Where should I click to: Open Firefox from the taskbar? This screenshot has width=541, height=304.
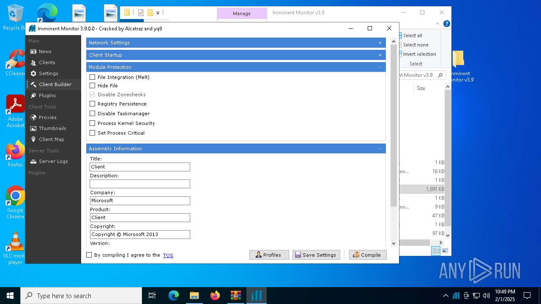[215, 296]
